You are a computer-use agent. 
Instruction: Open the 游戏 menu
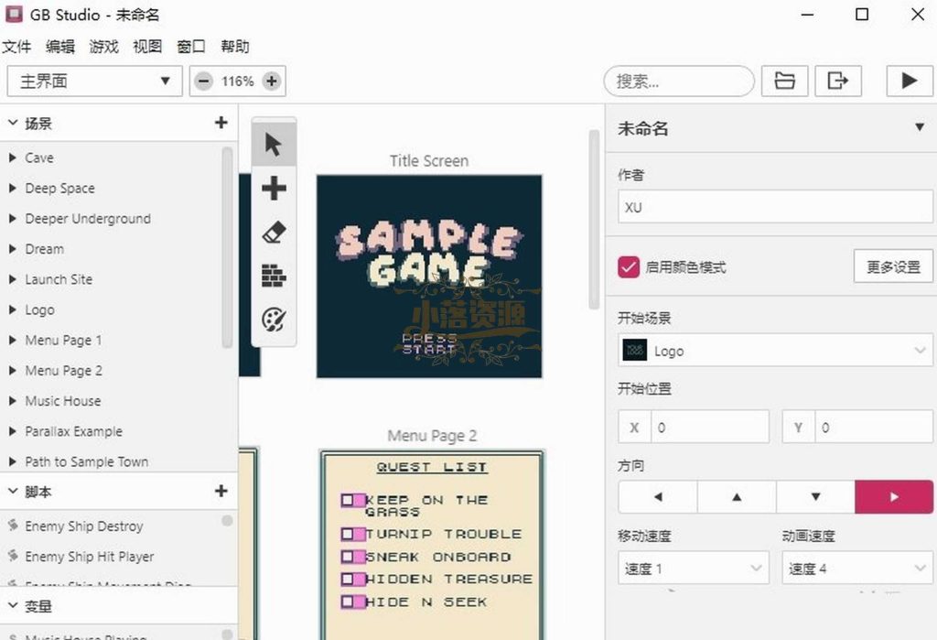click(x=104, y=47)
